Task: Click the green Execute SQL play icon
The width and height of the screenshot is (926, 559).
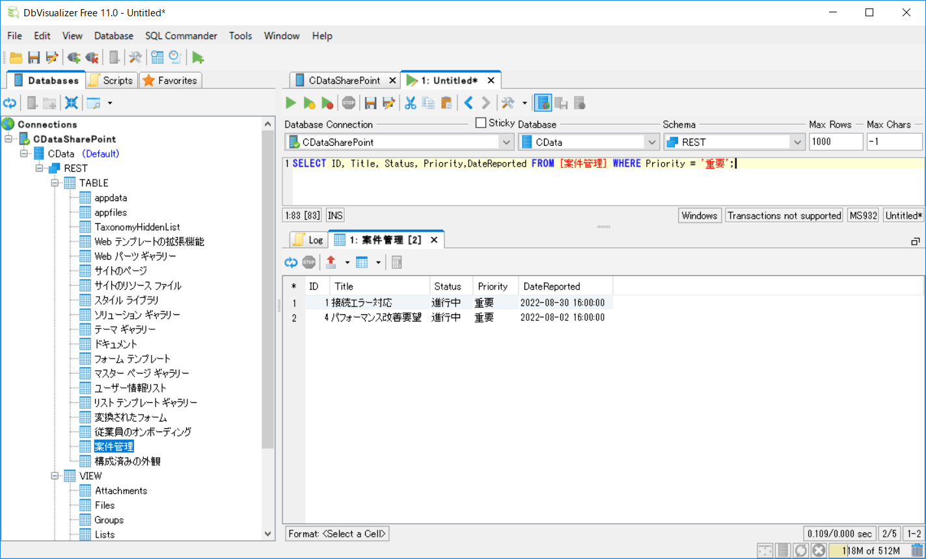Action: pos(291,103)
